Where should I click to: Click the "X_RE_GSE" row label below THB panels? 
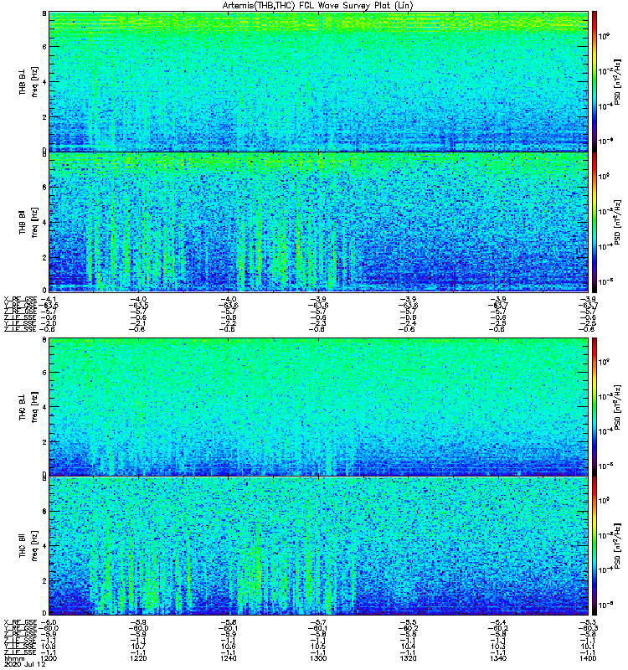click(20, 299)
